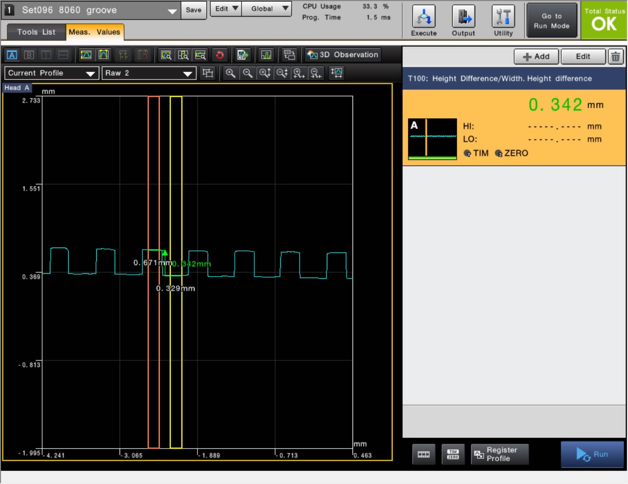Click the red reset rotation icon
The image size is (628, 484).
(220, 55)
